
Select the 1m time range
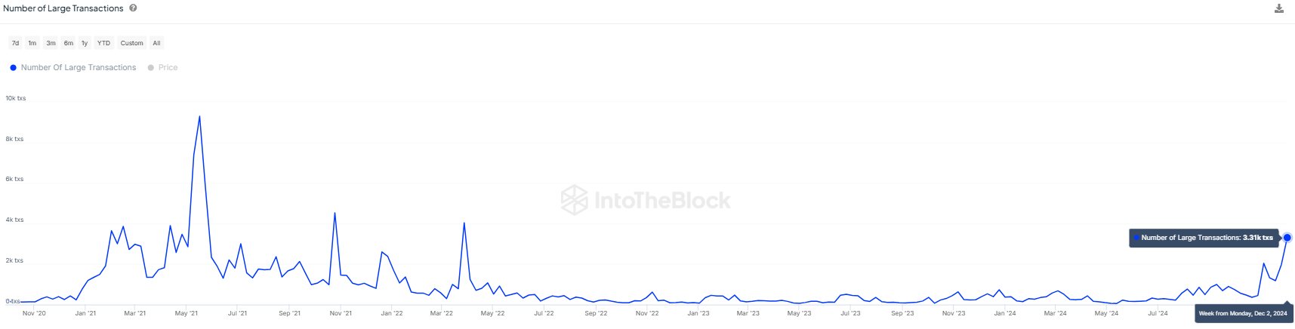pos(32,43)
